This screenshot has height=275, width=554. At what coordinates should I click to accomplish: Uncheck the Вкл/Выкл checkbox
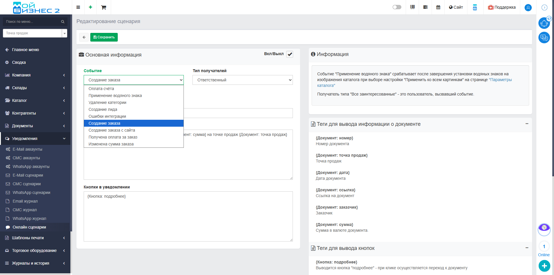point(290,54)
